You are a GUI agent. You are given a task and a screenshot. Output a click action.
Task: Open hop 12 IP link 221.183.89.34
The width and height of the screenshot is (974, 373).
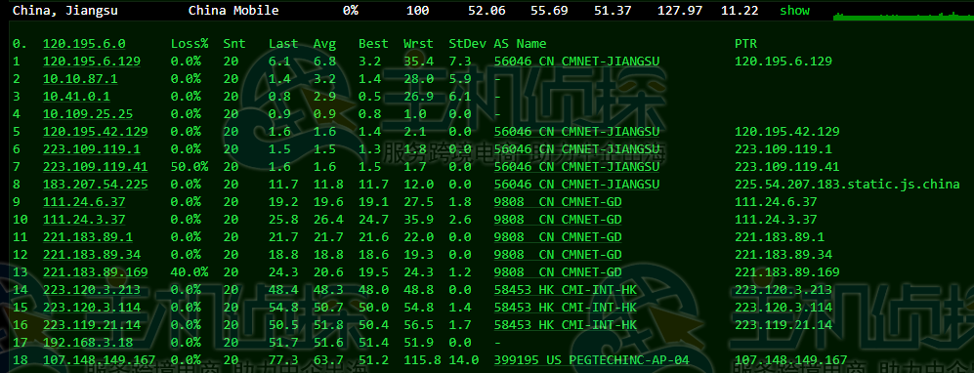click(x=91, y=255)
